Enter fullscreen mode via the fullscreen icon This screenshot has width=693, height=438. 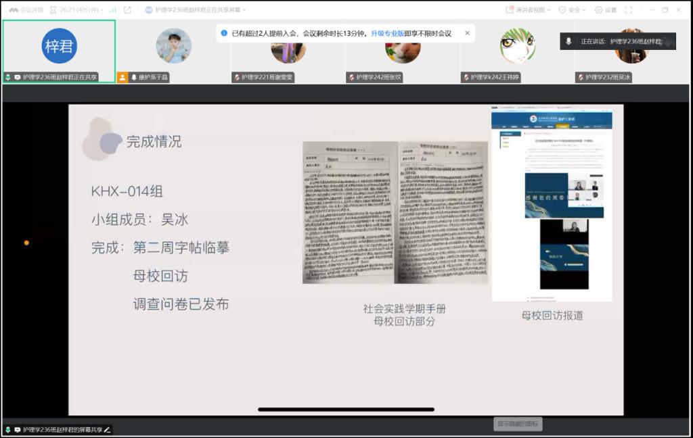click(x=628, y=10)
